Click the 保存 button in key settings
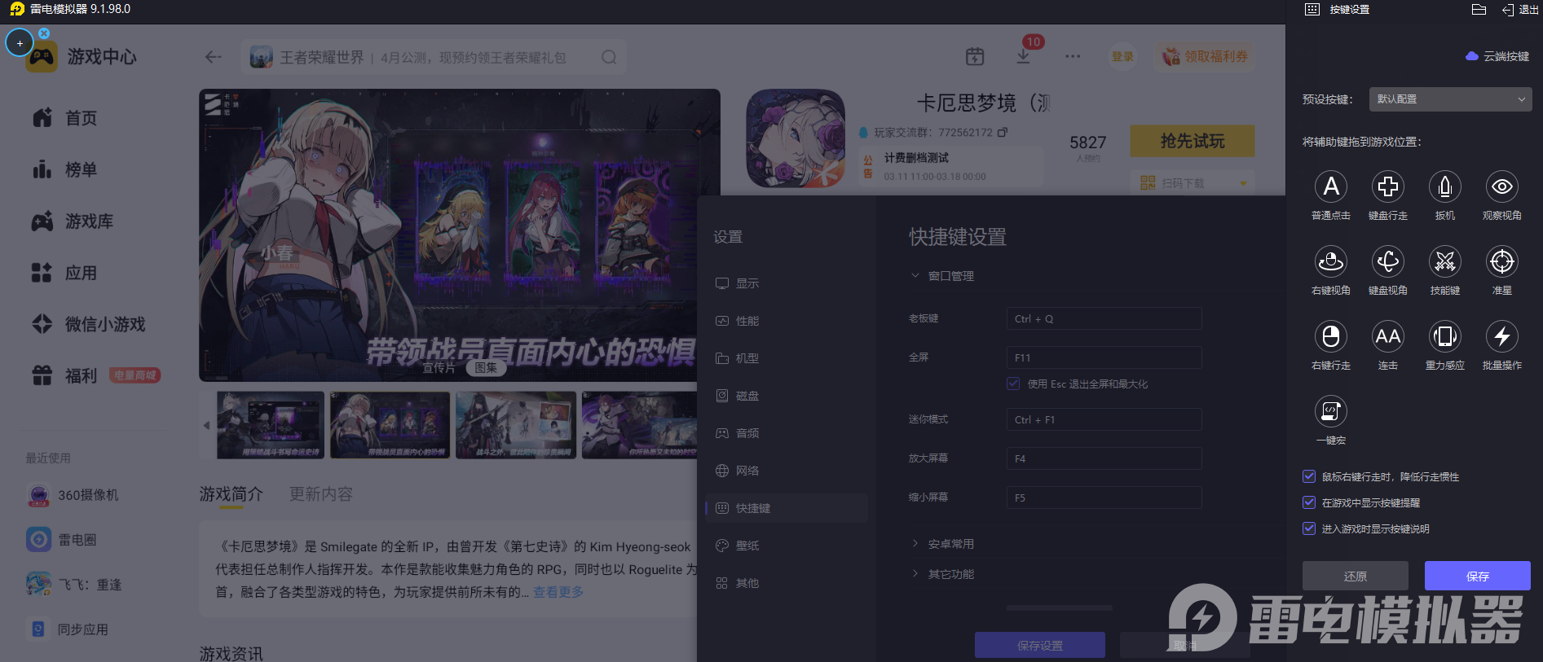This screenshot has height=662, width=1543. coord(1478,576)
